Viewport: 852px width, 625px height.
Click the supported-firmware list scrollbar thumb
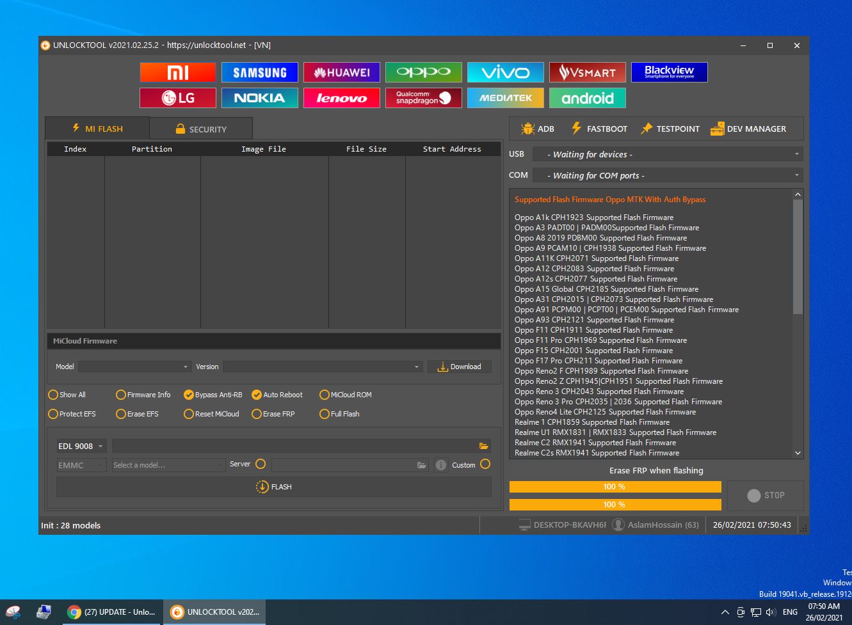(x=798, y=257)
